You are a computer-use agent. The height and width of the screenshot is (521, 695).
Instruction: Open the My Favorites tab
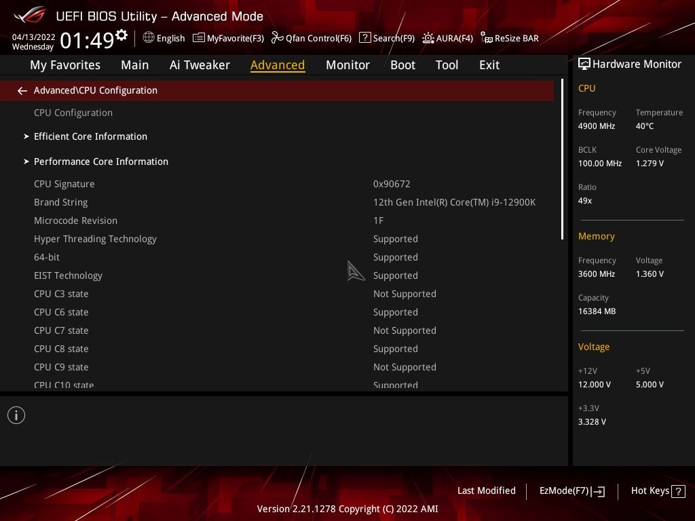pyautogui.click(x=65, y=65)
